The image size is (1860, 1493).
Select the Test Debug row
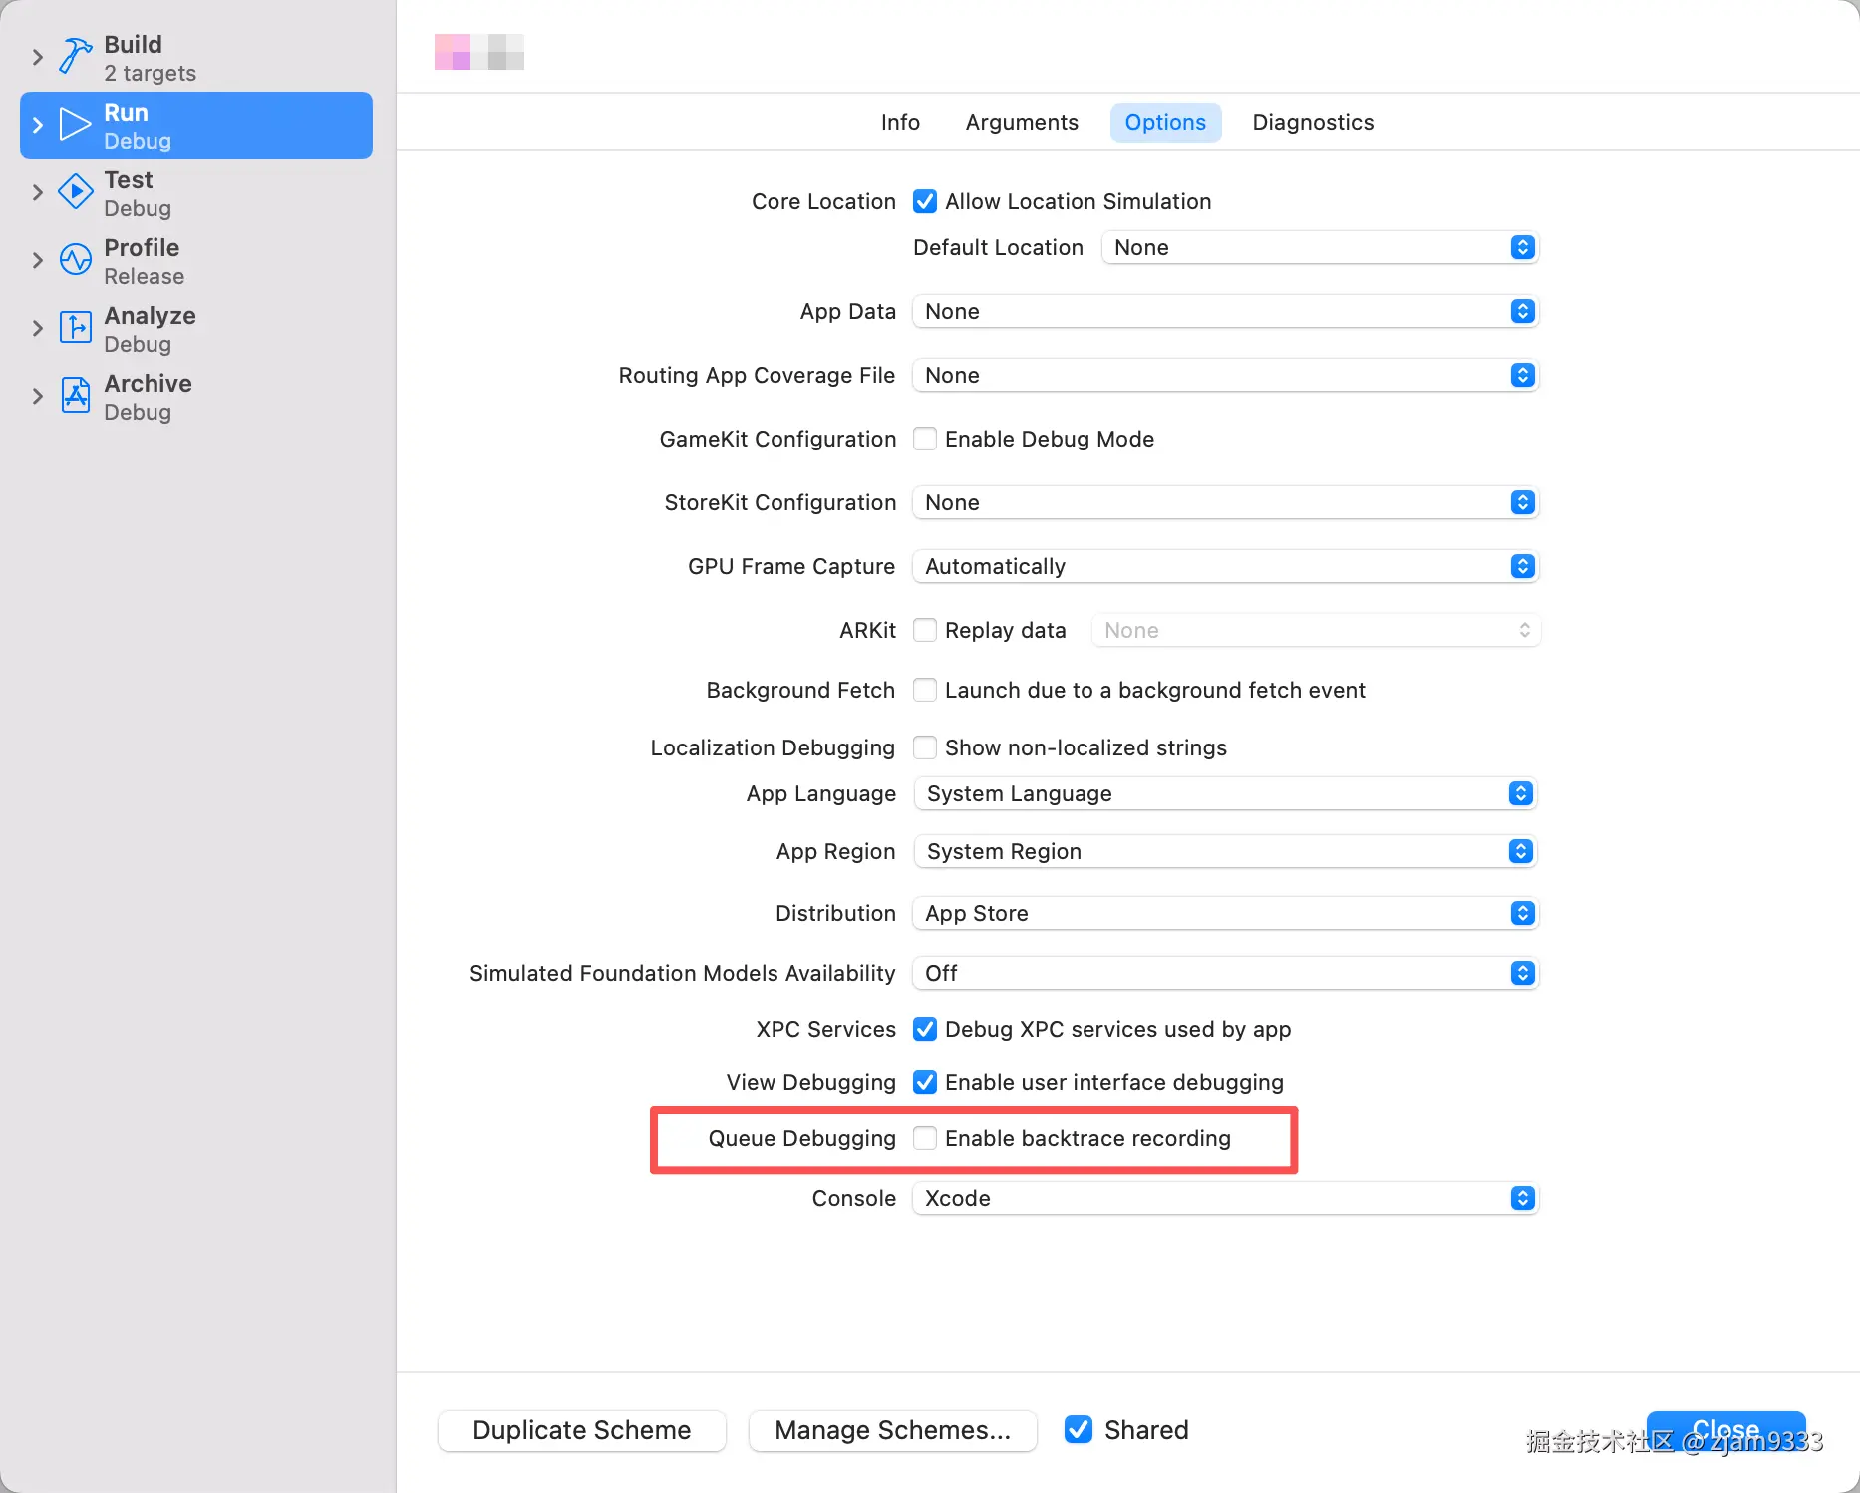tap(196, 193)
